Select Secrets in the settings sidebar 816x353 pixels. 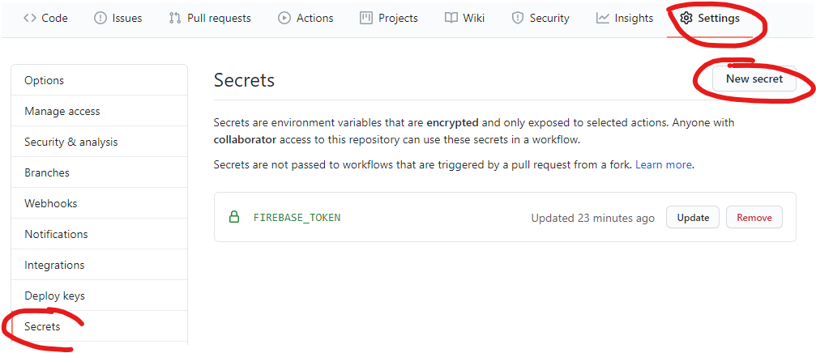click(42, 326)
